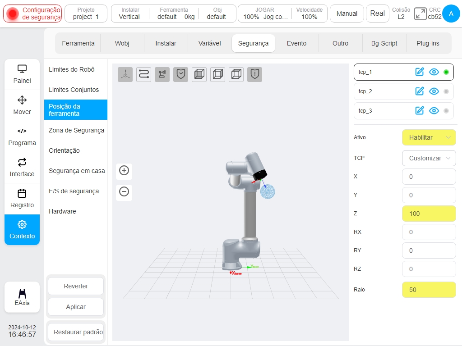Open the Registro sidebar section
Viewport: 462px width, 346px height.
click(22, 199)
